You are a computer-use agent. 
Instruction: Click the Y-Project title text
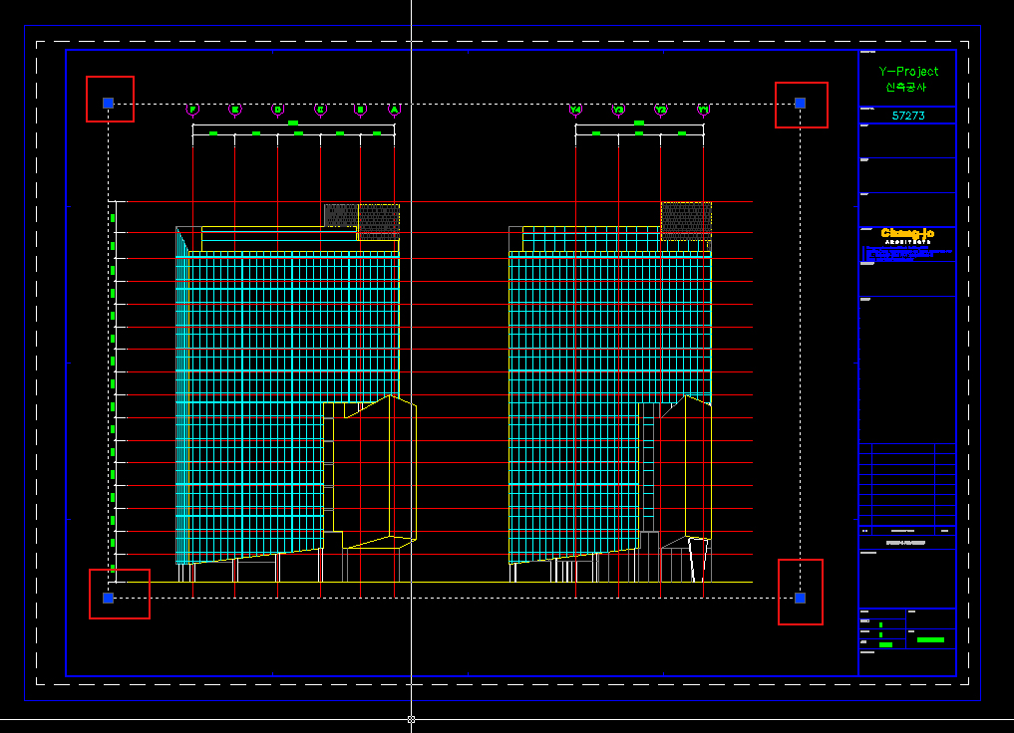[x=907, y=72]
